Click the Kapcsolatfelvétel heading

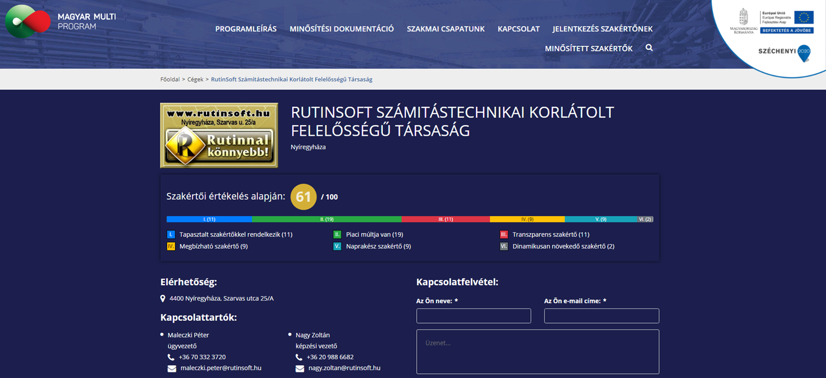coord(457,282)
